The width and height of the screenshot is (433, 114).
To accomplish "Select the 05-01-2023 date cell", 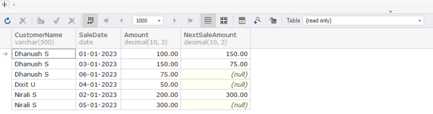I will tap(98, 105).
